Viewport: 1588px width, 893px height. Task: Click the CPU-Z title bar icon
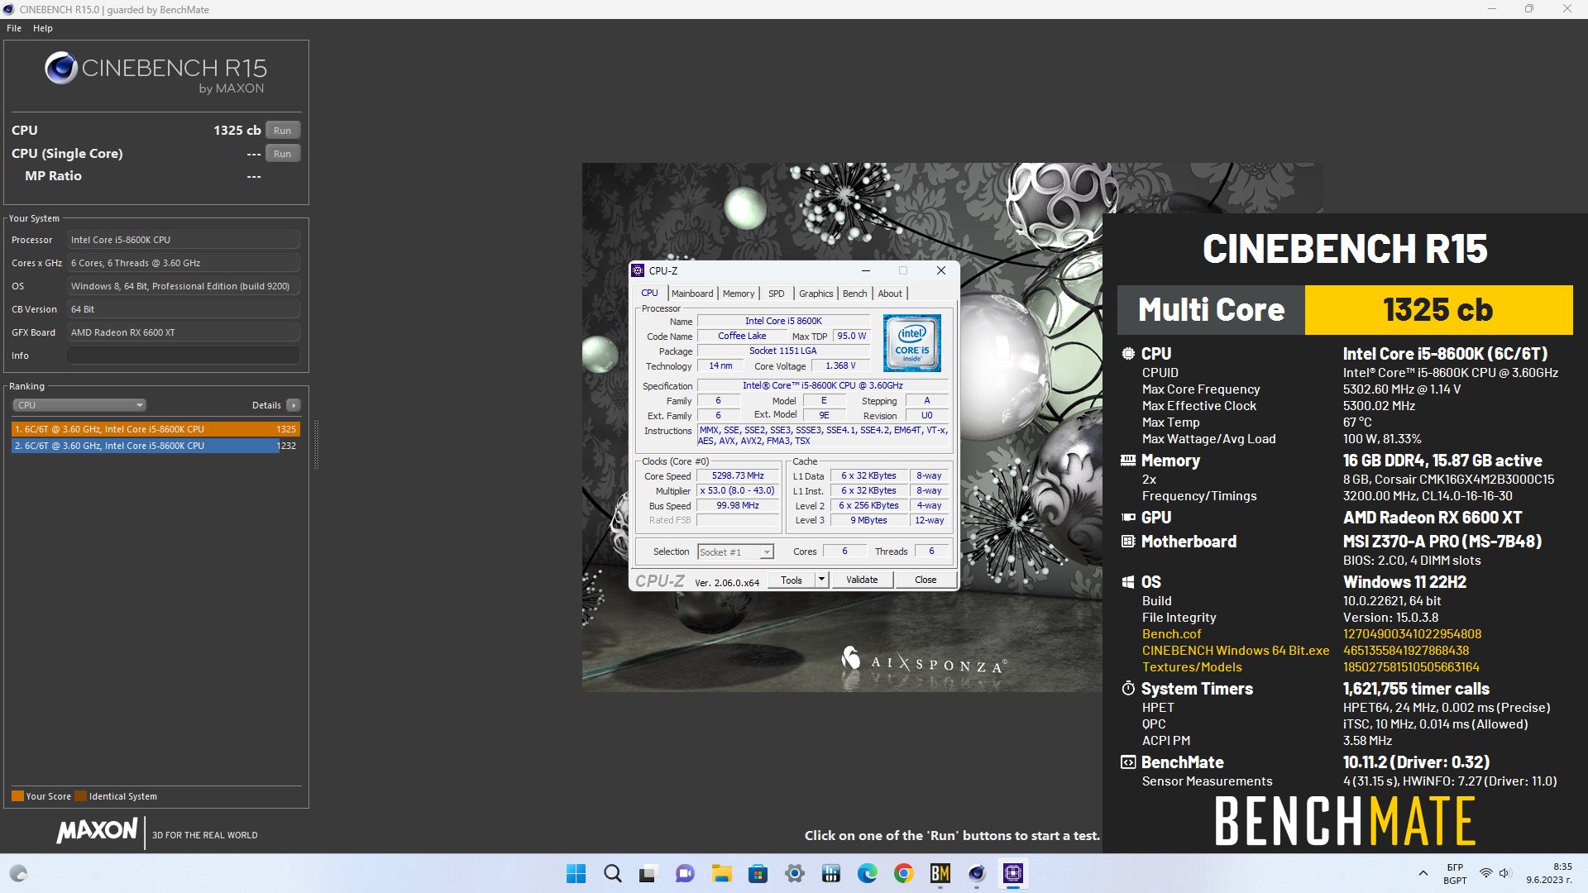[638, 270]
